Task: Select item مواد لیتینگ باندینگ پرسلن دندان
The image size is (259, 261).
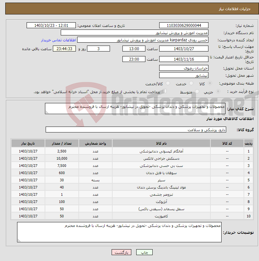Action: [x=161, y=188]
